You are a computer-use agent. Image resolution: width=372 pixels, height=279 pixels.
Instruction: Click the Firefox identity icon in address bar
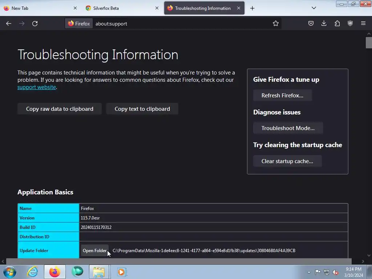[79, 24]
